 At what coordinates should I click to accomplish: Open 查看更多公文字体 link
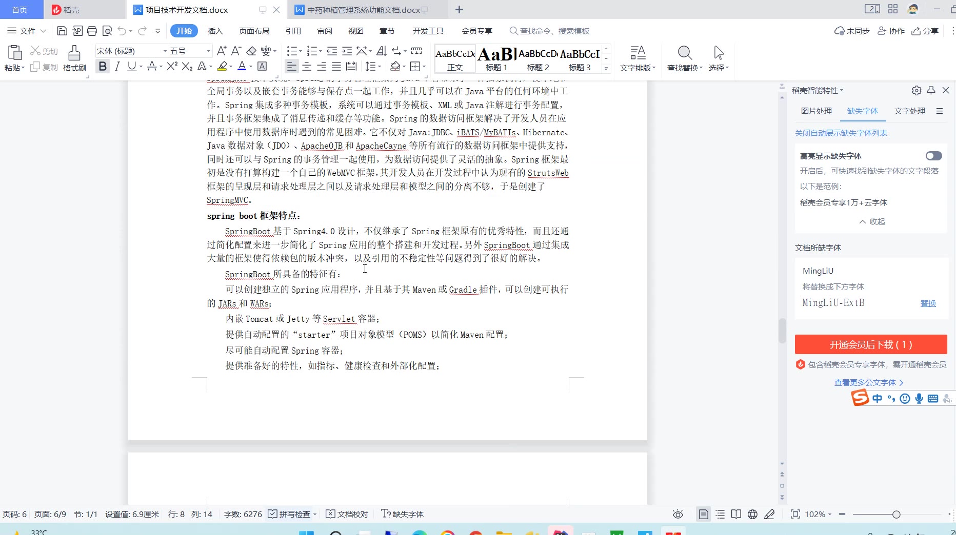[x=869, y=382]
